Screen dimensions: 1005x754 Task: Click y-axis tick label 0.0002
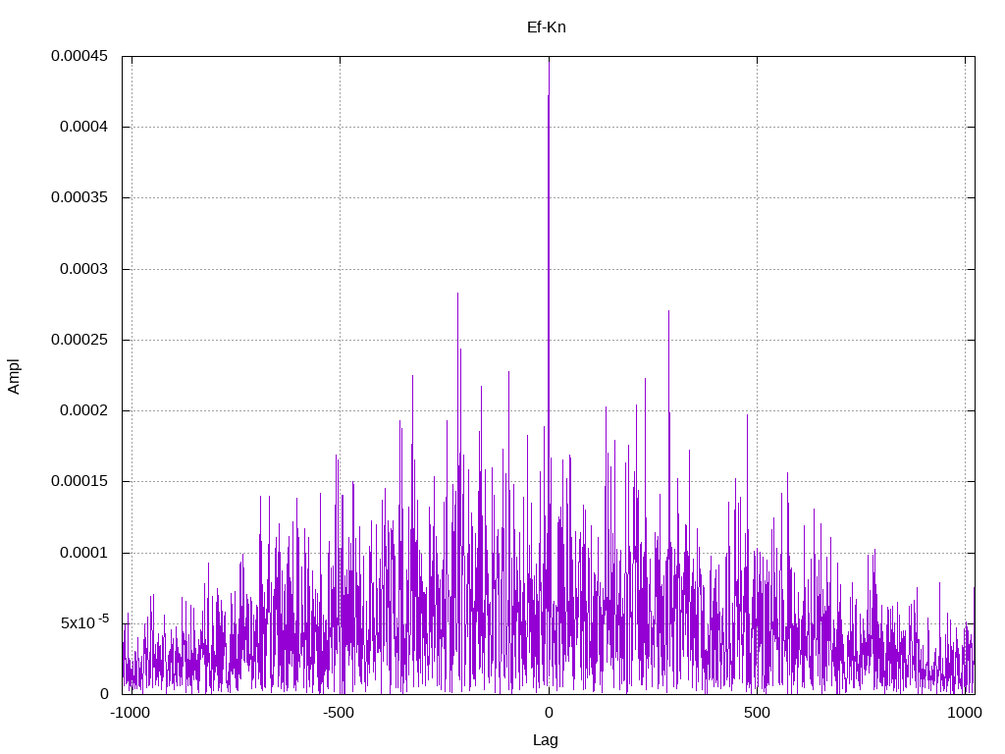point(84,410)
